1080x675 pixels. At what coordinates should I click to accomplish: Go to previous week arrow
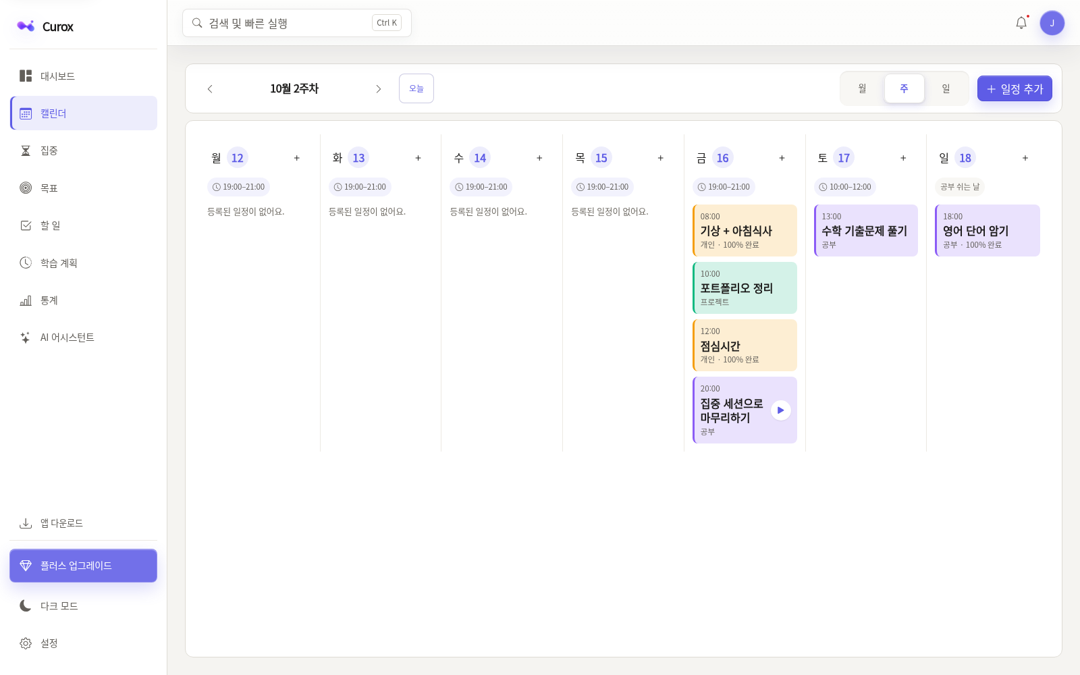pyautogui.click(x=210, y=88)
